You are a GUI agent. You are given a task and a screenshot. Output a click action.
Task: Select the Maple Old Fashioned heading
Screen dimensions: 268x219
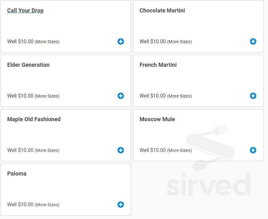click(34, 119)
